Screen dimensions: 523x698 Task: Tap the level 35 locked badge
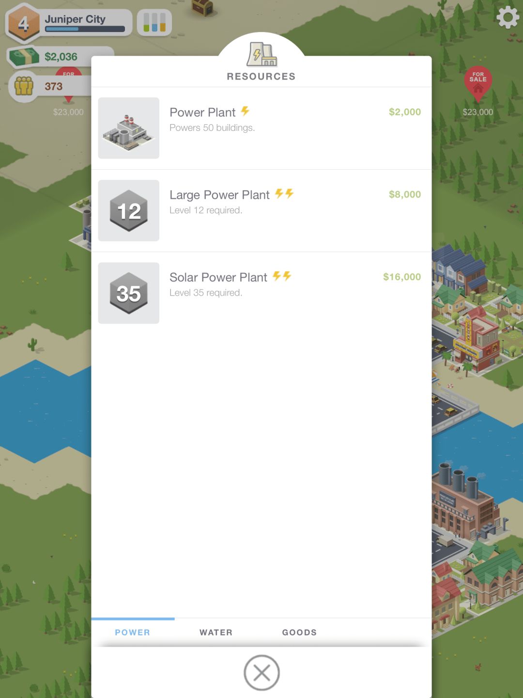pos(129,293)
